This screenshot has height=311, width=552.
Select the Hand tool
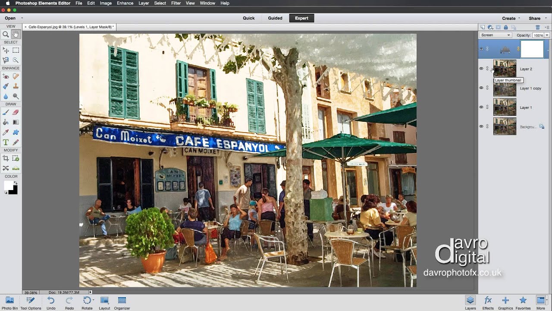pos(16,34)
